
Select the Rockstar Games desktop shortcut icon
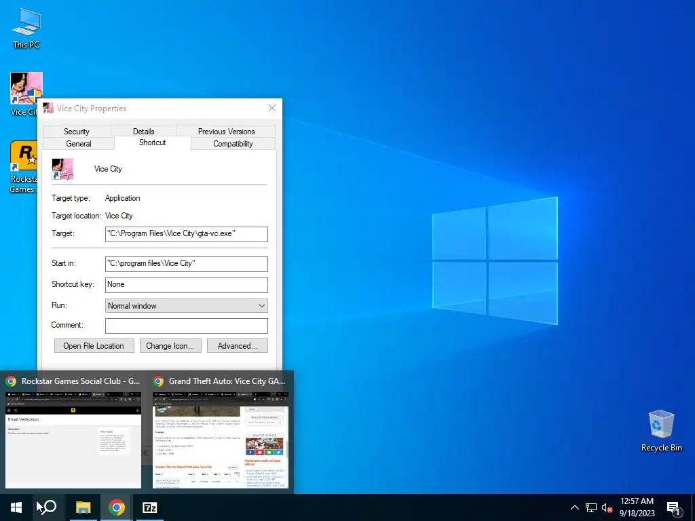coord(23,168)
